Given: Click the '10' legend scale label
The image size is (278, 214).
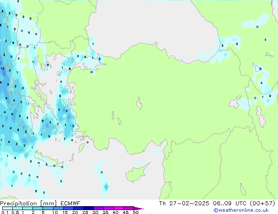Looking at the screenshot, I should 55,212.
